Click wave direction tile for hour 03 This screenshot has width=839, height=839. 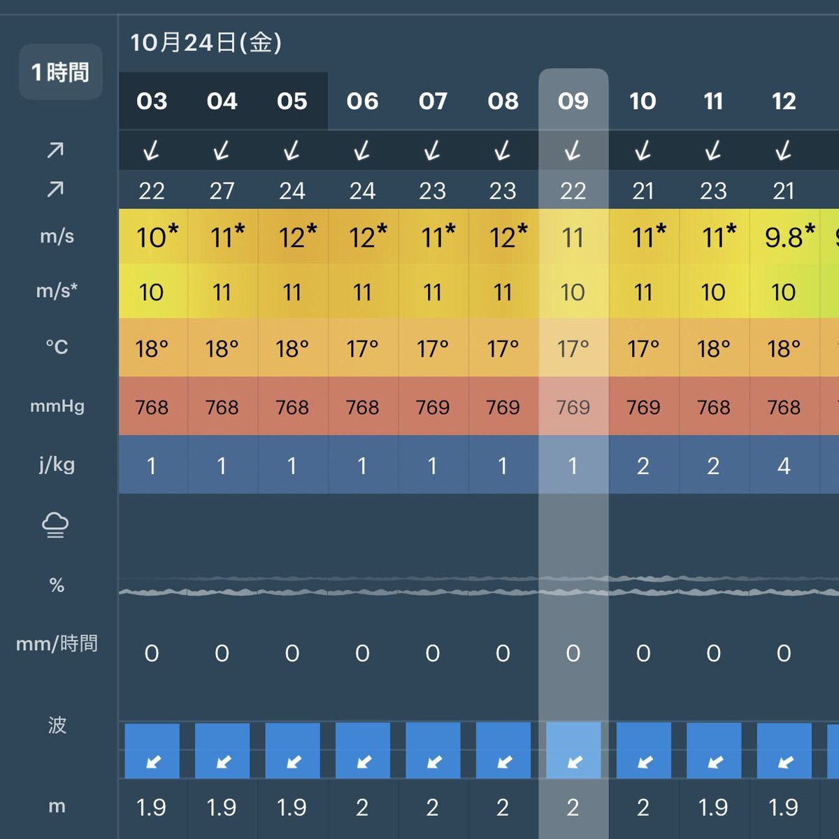[x=152, y=751]
